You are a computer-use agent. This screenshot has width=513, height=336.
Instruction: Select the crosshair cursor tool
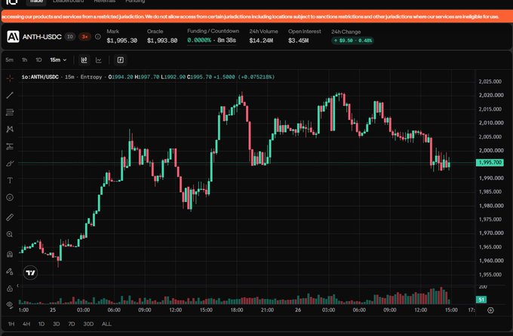[10, 78]
